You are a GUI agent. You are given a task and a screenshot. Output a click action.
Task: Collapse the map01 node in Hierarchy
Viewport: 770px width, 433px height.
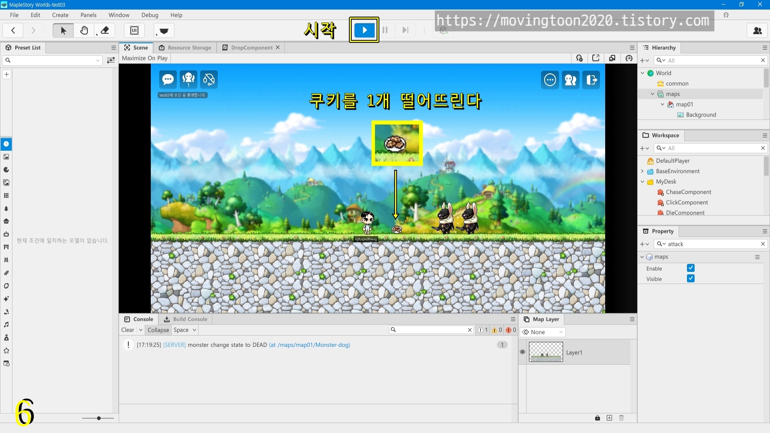click(663, 104)
